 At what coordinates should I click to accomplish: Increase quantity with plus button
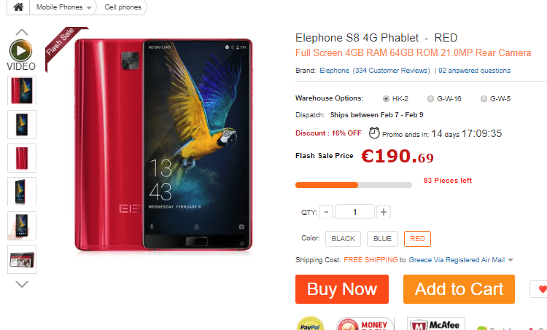[x=384, y=212]
